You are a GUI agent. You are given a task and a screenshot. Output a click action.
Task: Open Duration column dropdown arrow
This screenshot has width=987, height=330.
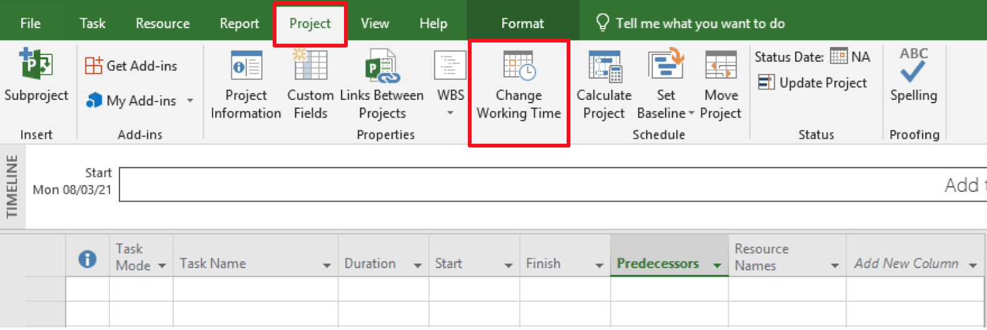tap(418, 266)
